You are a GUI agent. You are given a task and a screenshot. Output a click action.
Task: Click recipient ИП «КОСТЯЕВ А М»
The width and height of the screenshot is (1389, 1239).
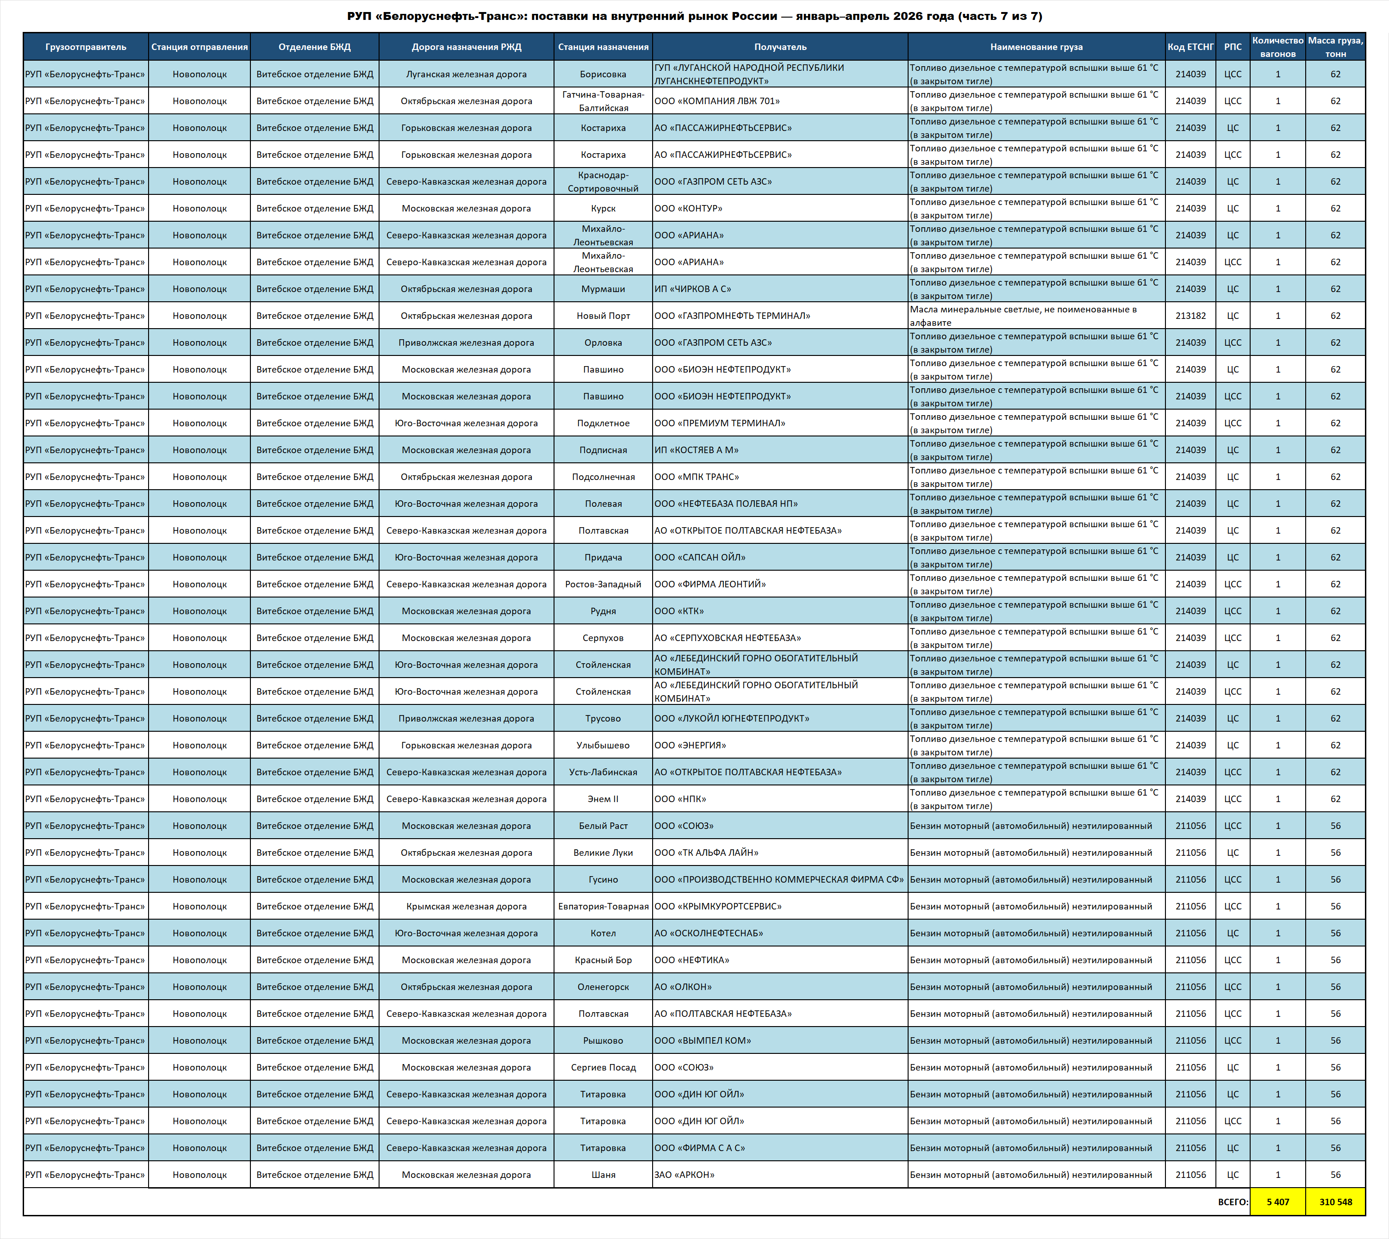tap(780, 450)
